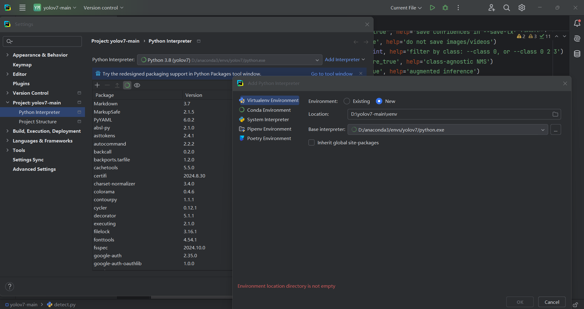Open the Current File run configuration dropdown
The height and width of the screenshot is (309, 584).
[x=406, y=8]
